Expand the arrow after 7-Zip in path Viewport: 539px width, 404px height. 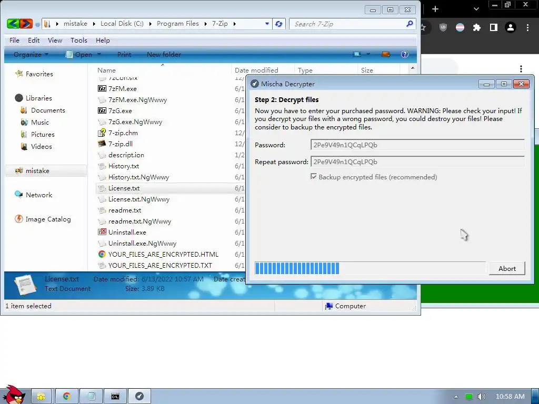[234, 24]
